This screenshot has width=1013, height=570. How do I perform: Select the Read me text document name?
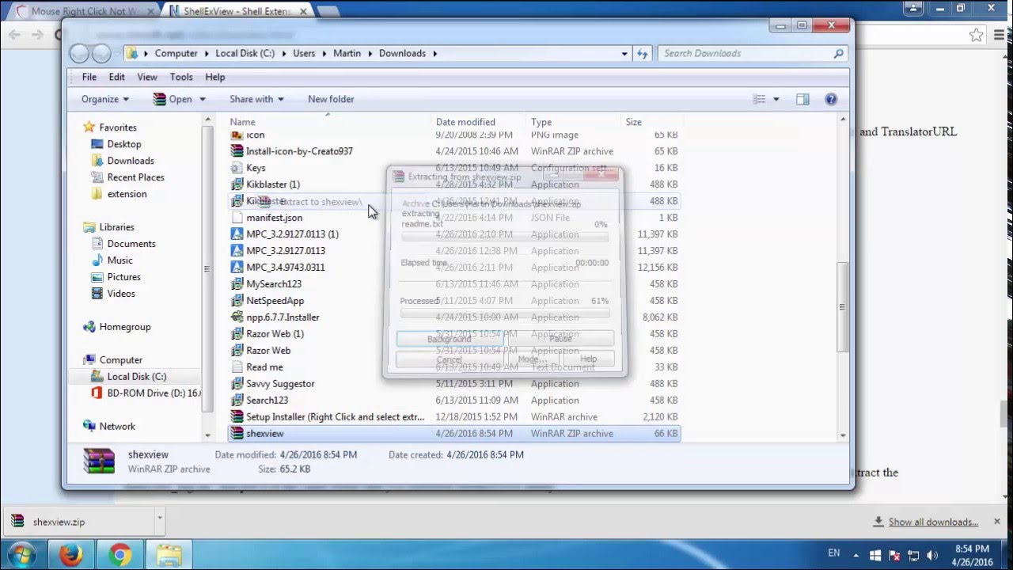click(x=264, y=367)
